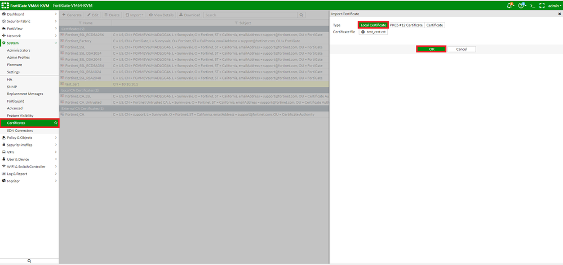Screen dimensions: 563x265
Task: Open the Import dropdown
Action: [134, 15]
